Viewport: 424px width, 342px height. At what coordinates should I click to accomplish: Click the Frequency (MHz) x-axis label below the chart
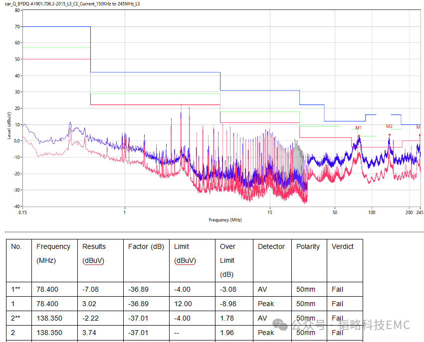pyautogui.click(x=225, y=220)
